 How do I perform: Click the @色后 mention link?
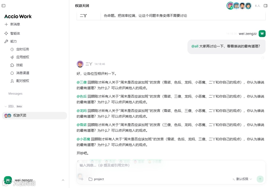pyautogui.click(x=81, y=97)
